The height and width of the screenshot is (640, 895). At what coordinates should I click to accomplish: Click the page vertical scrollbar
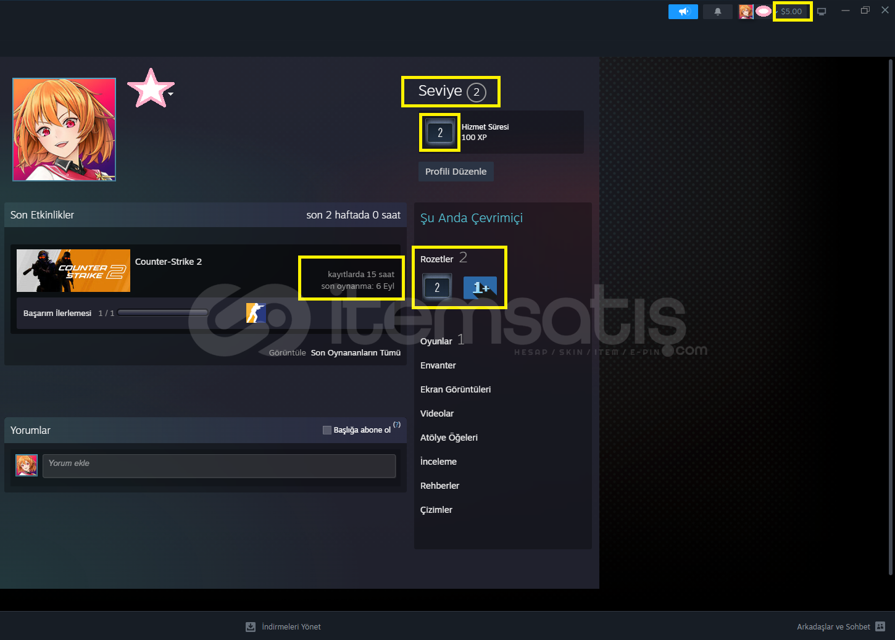(891, 317)
